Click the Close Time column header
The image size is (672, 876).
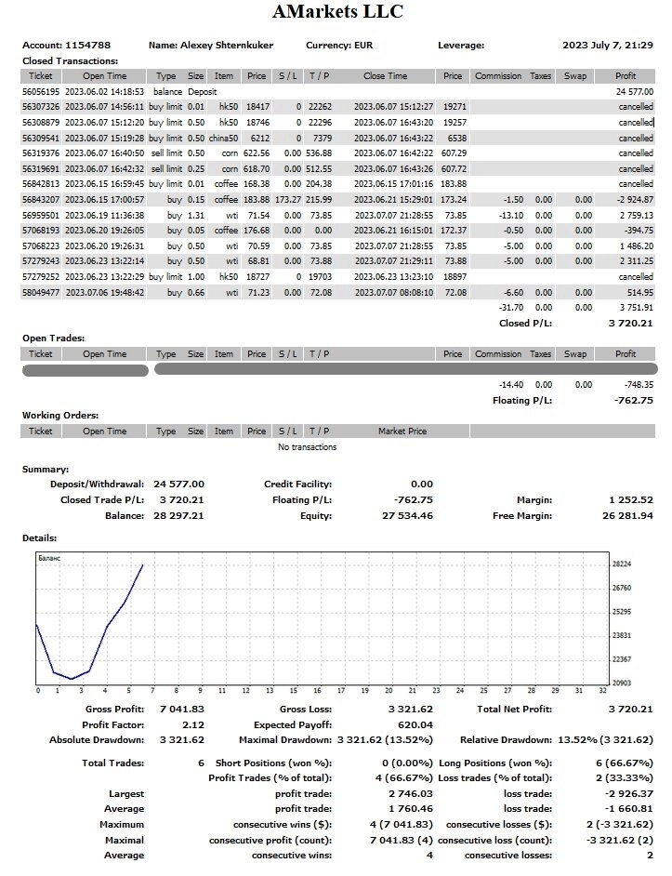pos(385,76)
